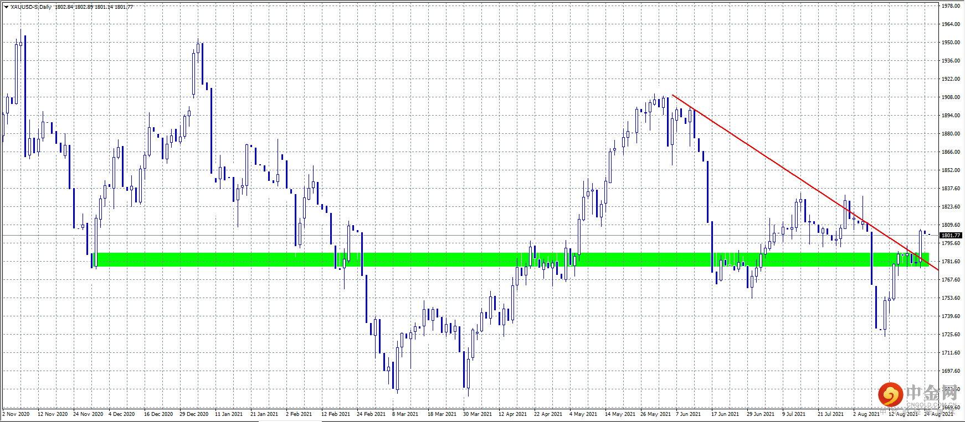965x422 pixels.
Task: Click the 21 Jul 2021 date label
Action: [831, 414]
